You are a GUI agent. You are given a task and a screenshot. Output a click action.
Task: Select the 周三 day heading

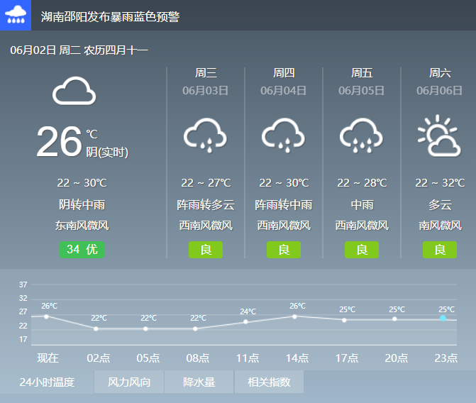tap(206, 73)
